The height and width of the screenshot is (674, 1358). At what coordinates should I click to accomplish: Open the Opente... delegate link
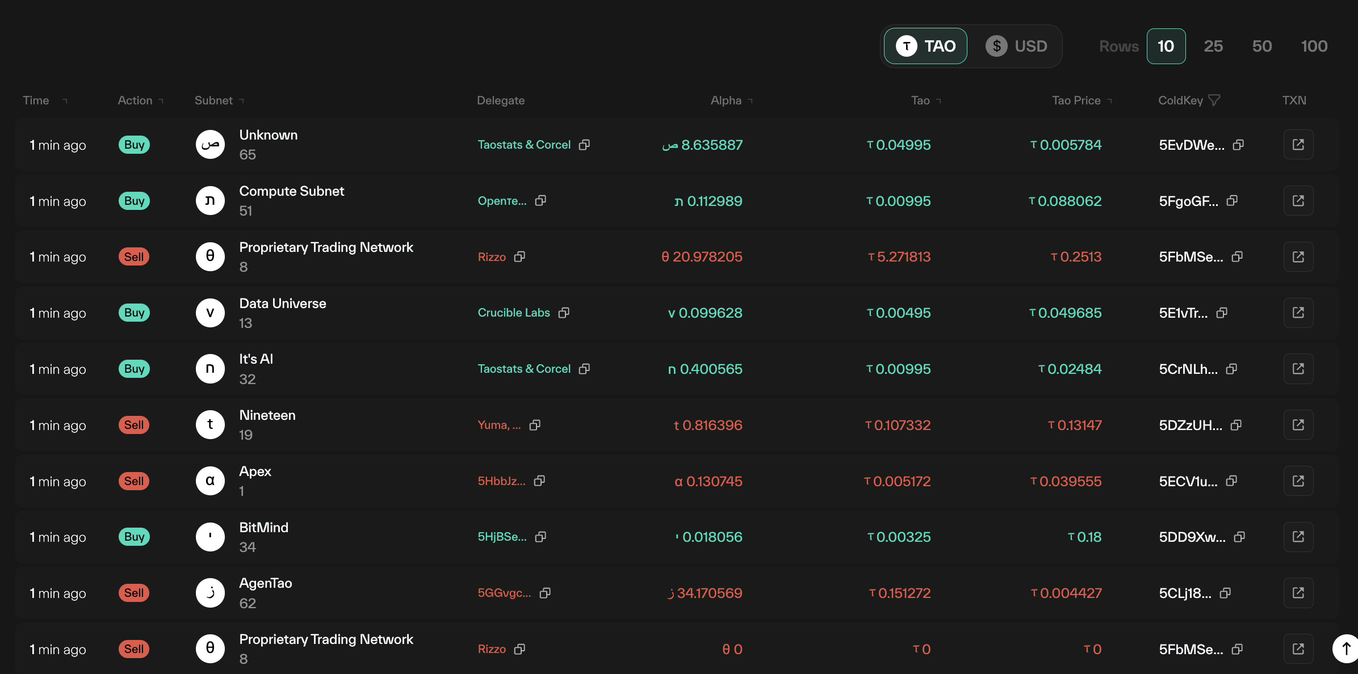[x=502, y=201]
